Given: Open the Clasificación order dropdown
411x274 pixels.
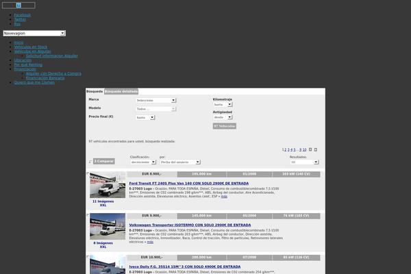Looking at the screenshot, I should tap(143, 162).
